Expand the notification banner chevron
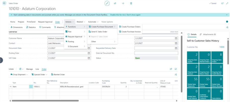 227,15
